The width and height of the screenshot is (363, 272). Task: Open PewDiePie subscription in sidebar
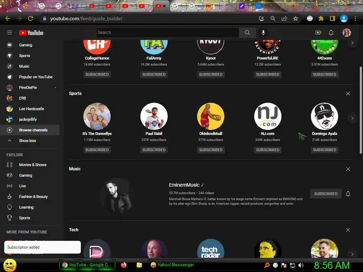[x=30, y=88]
